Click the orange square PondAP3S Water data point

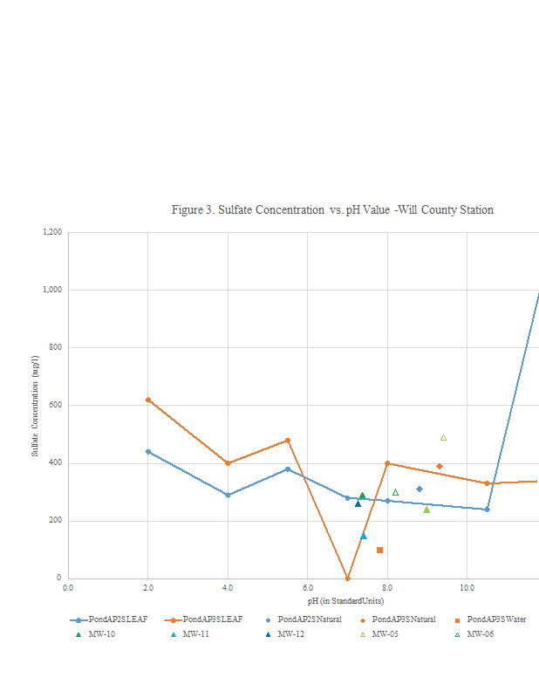[379, 550]
